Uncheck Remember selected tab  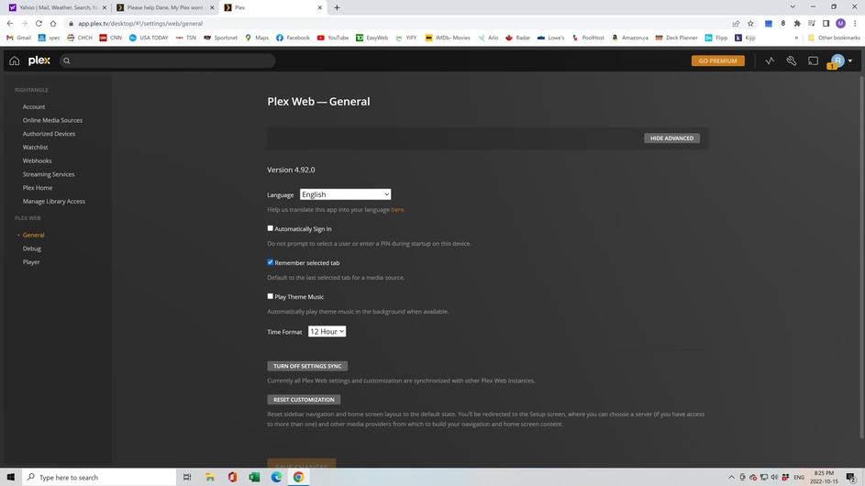click(x=271, y=262)
